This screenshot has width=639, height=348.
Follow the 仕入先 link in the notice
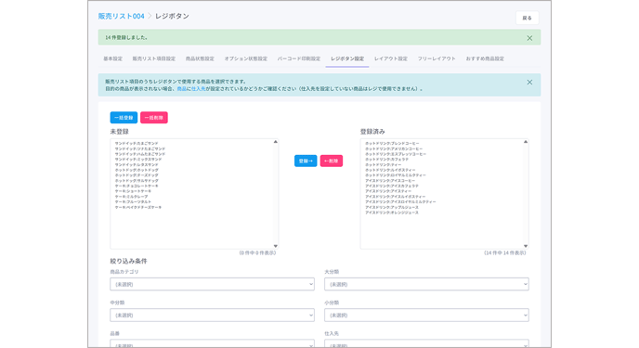(x=199, y=89)
